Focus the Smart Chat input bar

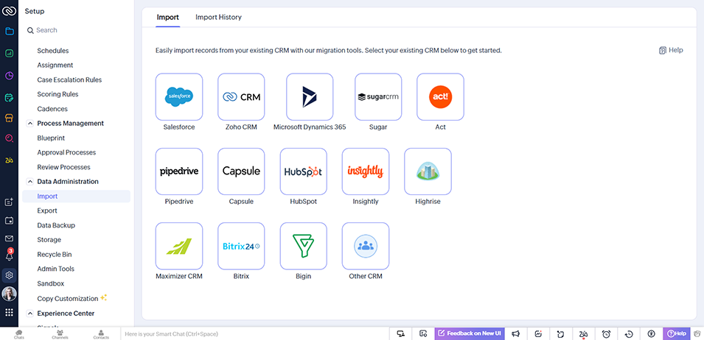(255, 333)
